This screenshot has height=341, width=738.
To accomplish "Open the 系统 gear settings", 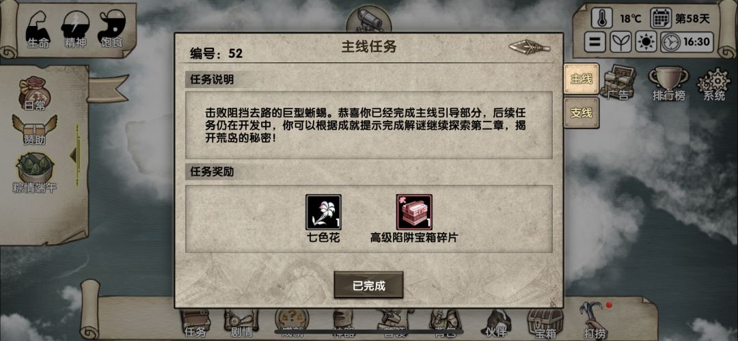I will pyautogui.click(x=714, y=84).
